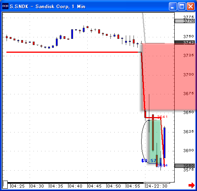Click the 04:30 time label

click(37, 186)
